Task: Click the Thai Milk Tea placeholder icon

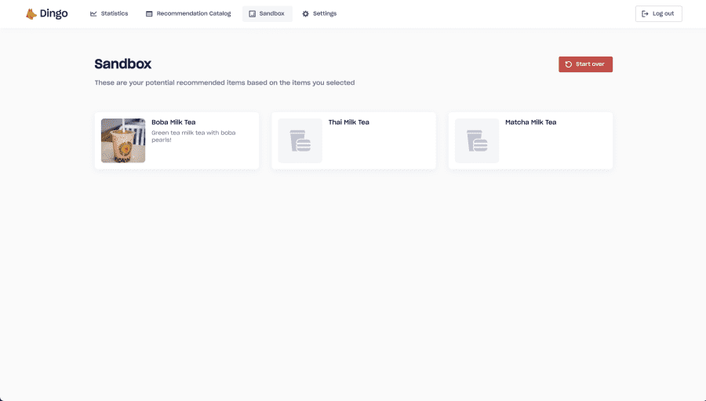Action: coord(300,140)
